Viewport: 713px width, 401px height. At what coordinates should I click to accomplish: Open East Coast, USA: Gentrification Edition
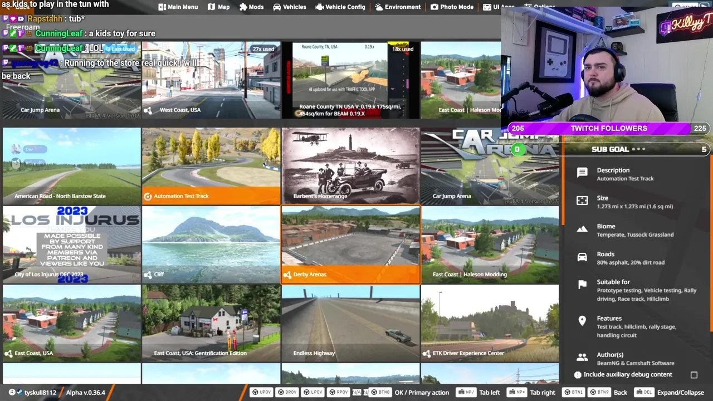click(211, 324)
